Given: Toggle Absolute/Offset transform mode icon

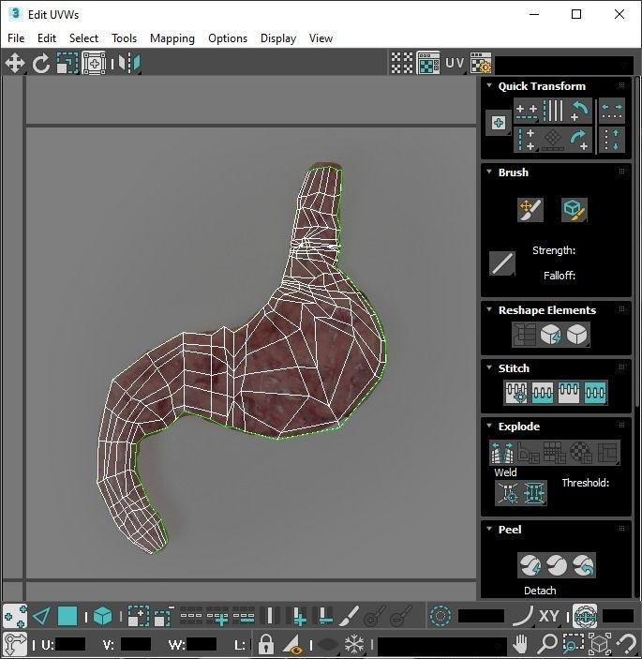Looking at the screenshot, I should tap(15, 643).
